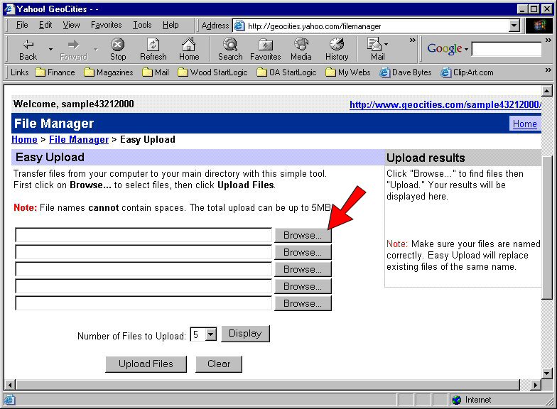Image resolution: width=557 pixels, height=409 pixels.
Task: Click into the first file path field
Action: point(144,236)
